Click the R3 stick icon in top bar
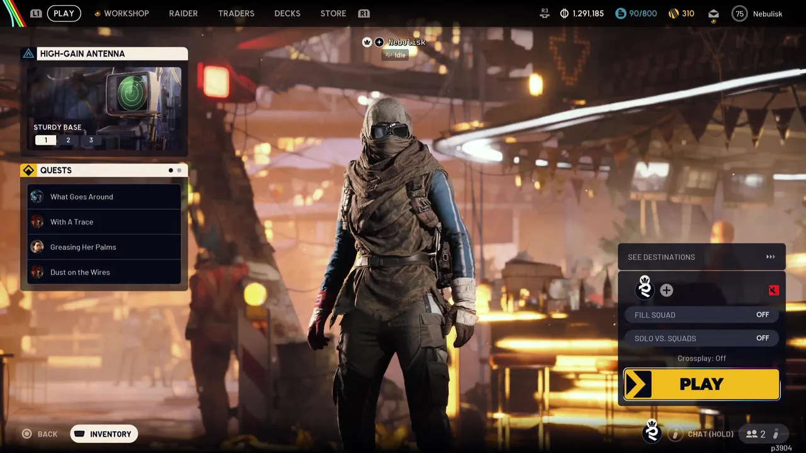 pos(545,13)
